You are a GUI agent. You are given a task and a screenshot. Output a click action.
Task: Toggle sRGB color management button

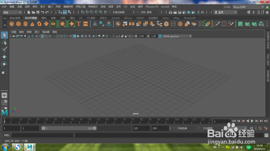(x=160, y=36)
